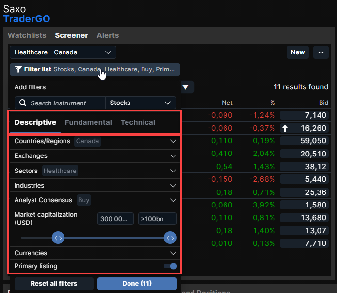
Task: Expand the Exchanges filter section
Action: tap(173, 156)
